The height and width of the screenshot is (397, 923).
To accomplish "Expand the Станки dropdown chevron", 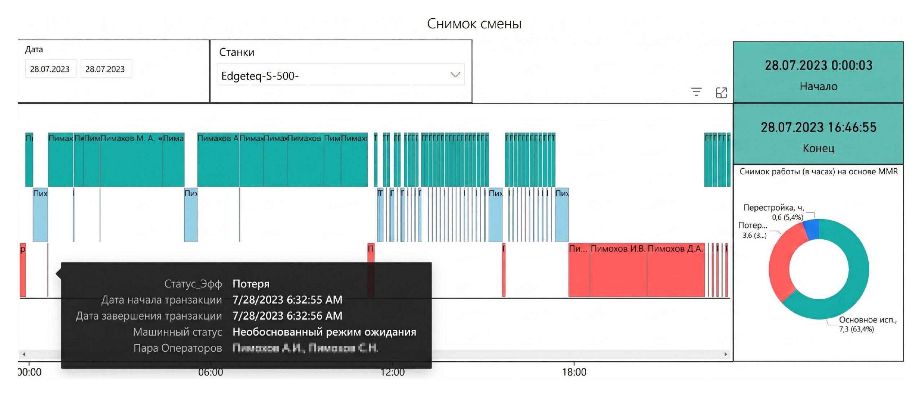I will click(455, 75).
